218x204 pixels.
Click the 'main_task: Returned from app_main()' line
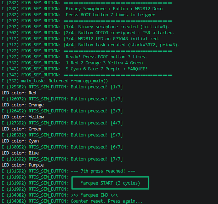[x=54, y=81]
